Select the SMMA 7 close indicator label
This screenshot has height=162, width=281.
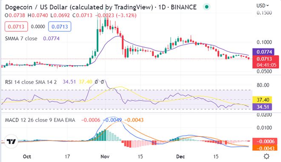coord(21,39)
